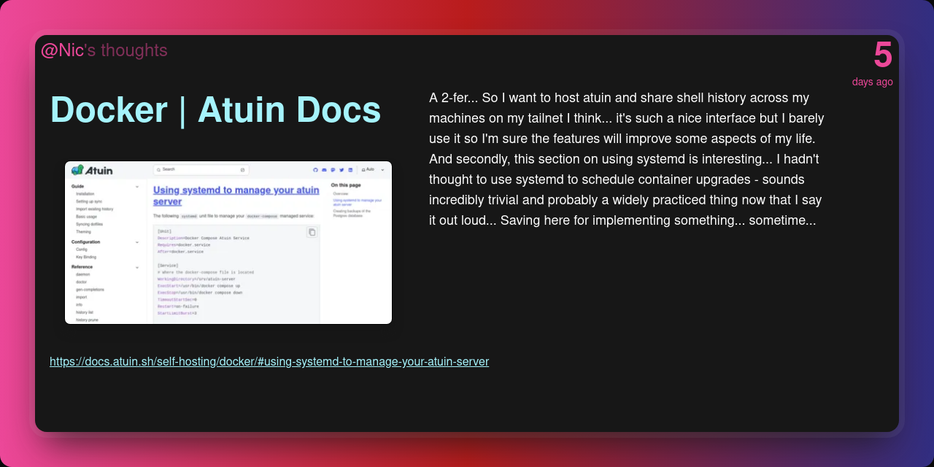Click the Atuin turtle logo in the preview
The width and height of the screenshot is (934, 467).
[x=77, y=170]
